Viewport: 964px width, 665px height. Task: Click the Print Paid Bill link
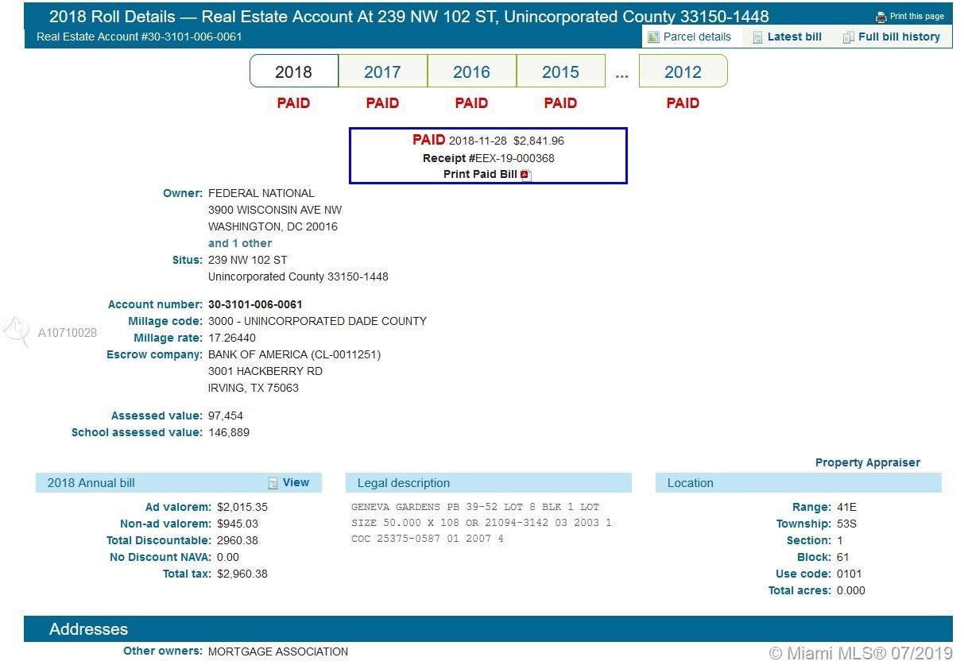point(480,175)
